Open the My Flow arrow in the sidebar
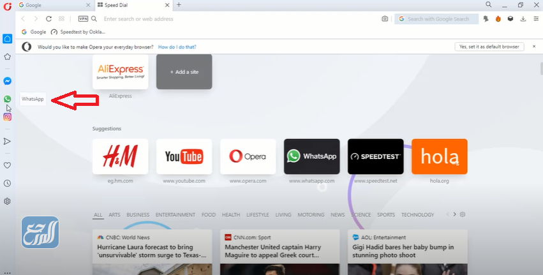 (x=7, y=141)
